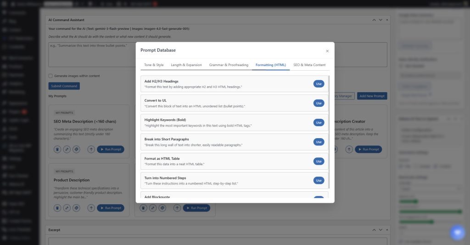Edit the SEO Meta Description prompt

tap(67, 149)
